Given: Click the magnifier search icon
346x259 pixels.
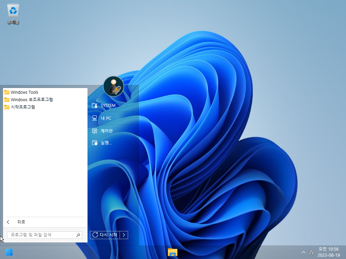Looking at the screenshot, I should pos(78,235).
